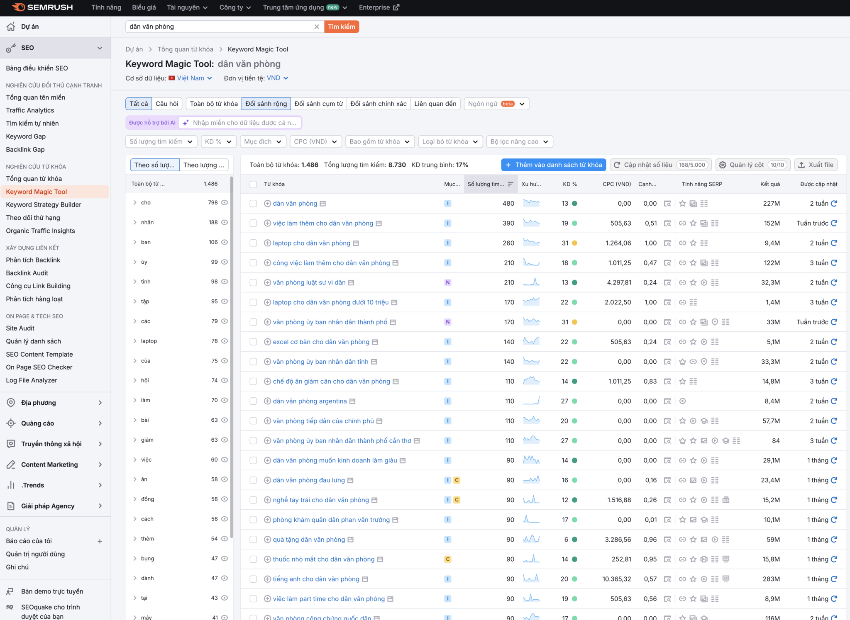
Task: Refresh data for 'laptop cho dân văn phòng' row
Action: [834, 243]
